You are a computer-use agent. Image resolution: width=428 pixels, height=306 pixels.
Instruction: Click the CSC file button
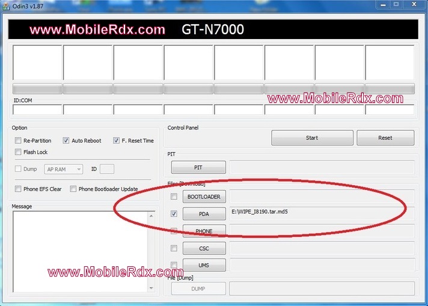[204, 248]
